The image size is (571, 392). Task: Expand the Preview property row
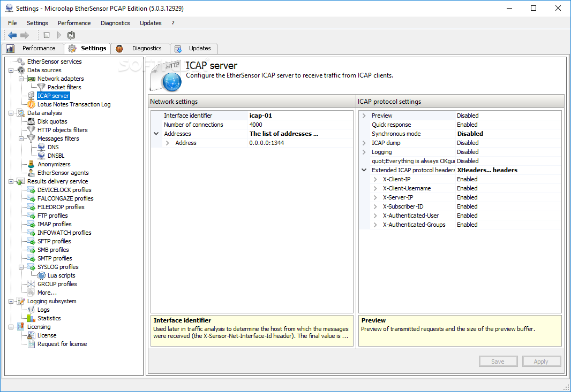[x=364, y=116]
